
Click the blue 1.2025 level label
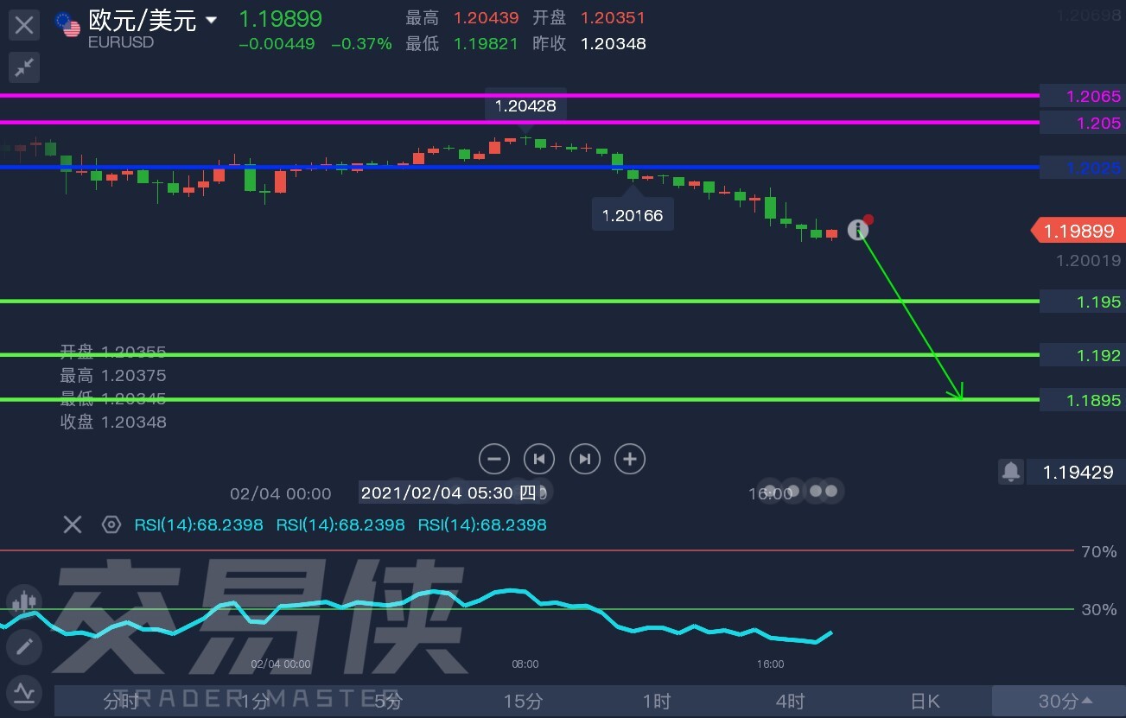coord(1083,168)
